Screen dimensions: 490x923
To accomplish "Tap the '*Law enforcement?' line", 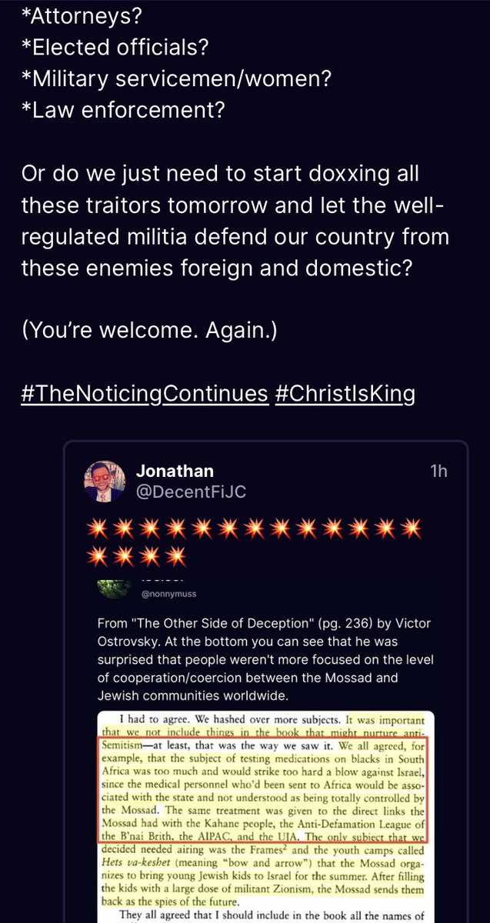I will pos(123,110).
